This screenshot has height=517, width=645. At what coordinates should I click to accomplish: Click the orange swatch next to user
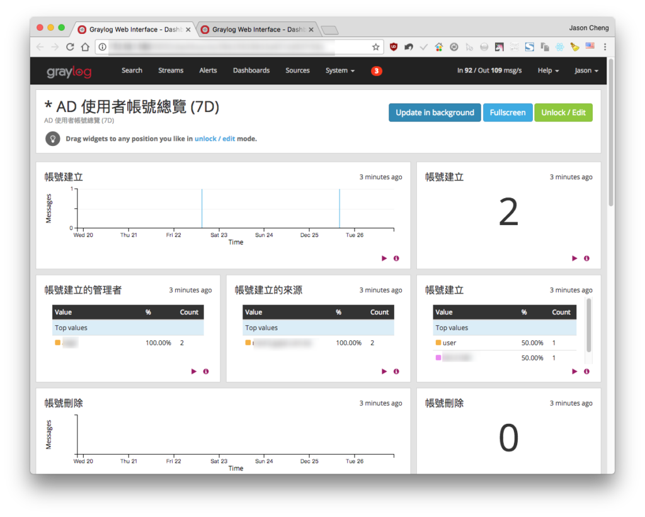click(x=438, y=343)
